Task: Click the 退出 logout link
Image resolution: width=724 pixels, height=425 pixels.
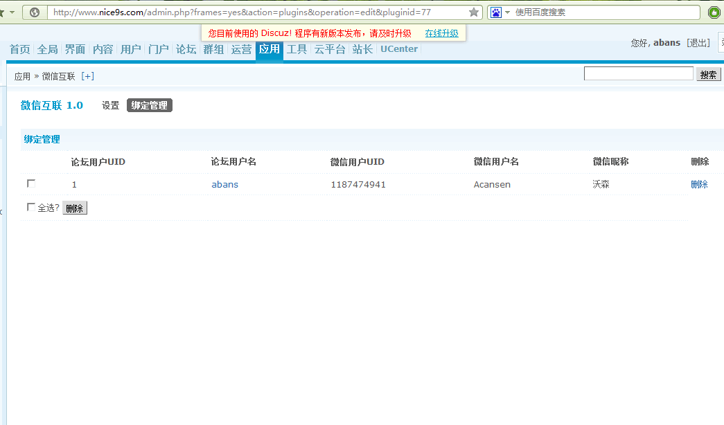Action: 698,43
